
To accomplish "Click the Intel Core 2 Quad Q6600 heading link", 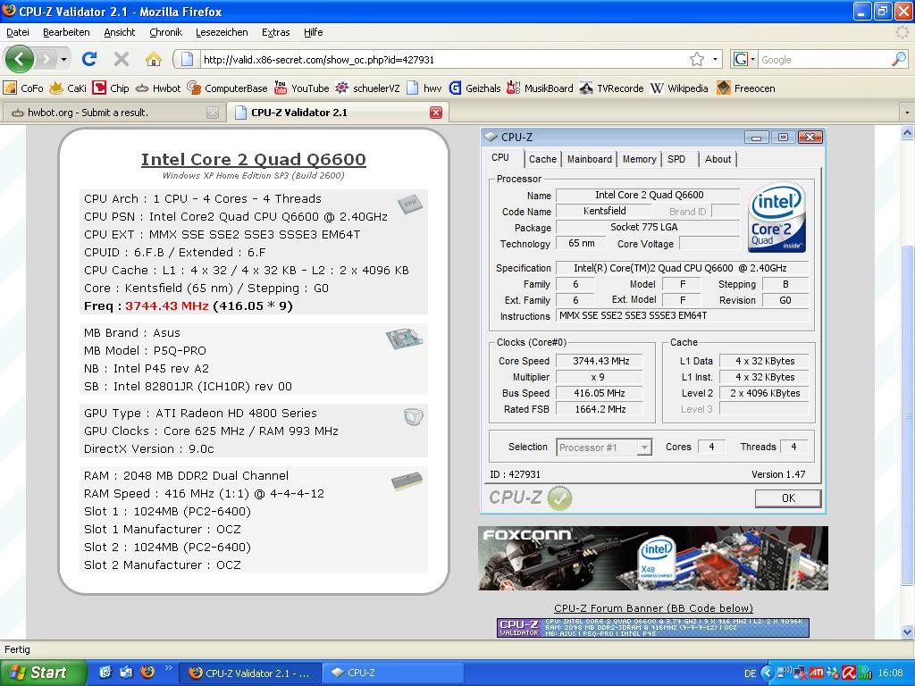I will point(253,159).
